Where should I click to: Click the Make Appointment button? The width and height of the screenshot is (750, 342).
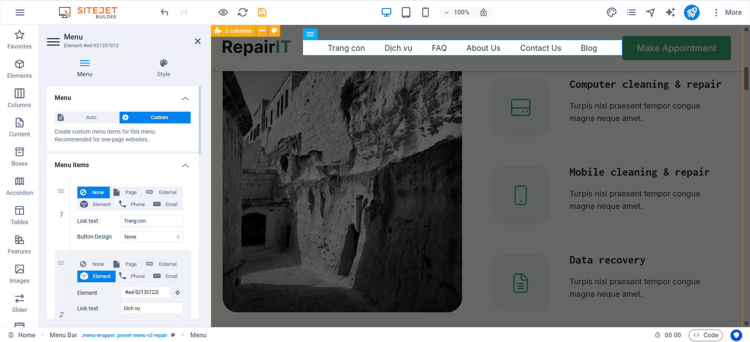click(x=676, y=48)
